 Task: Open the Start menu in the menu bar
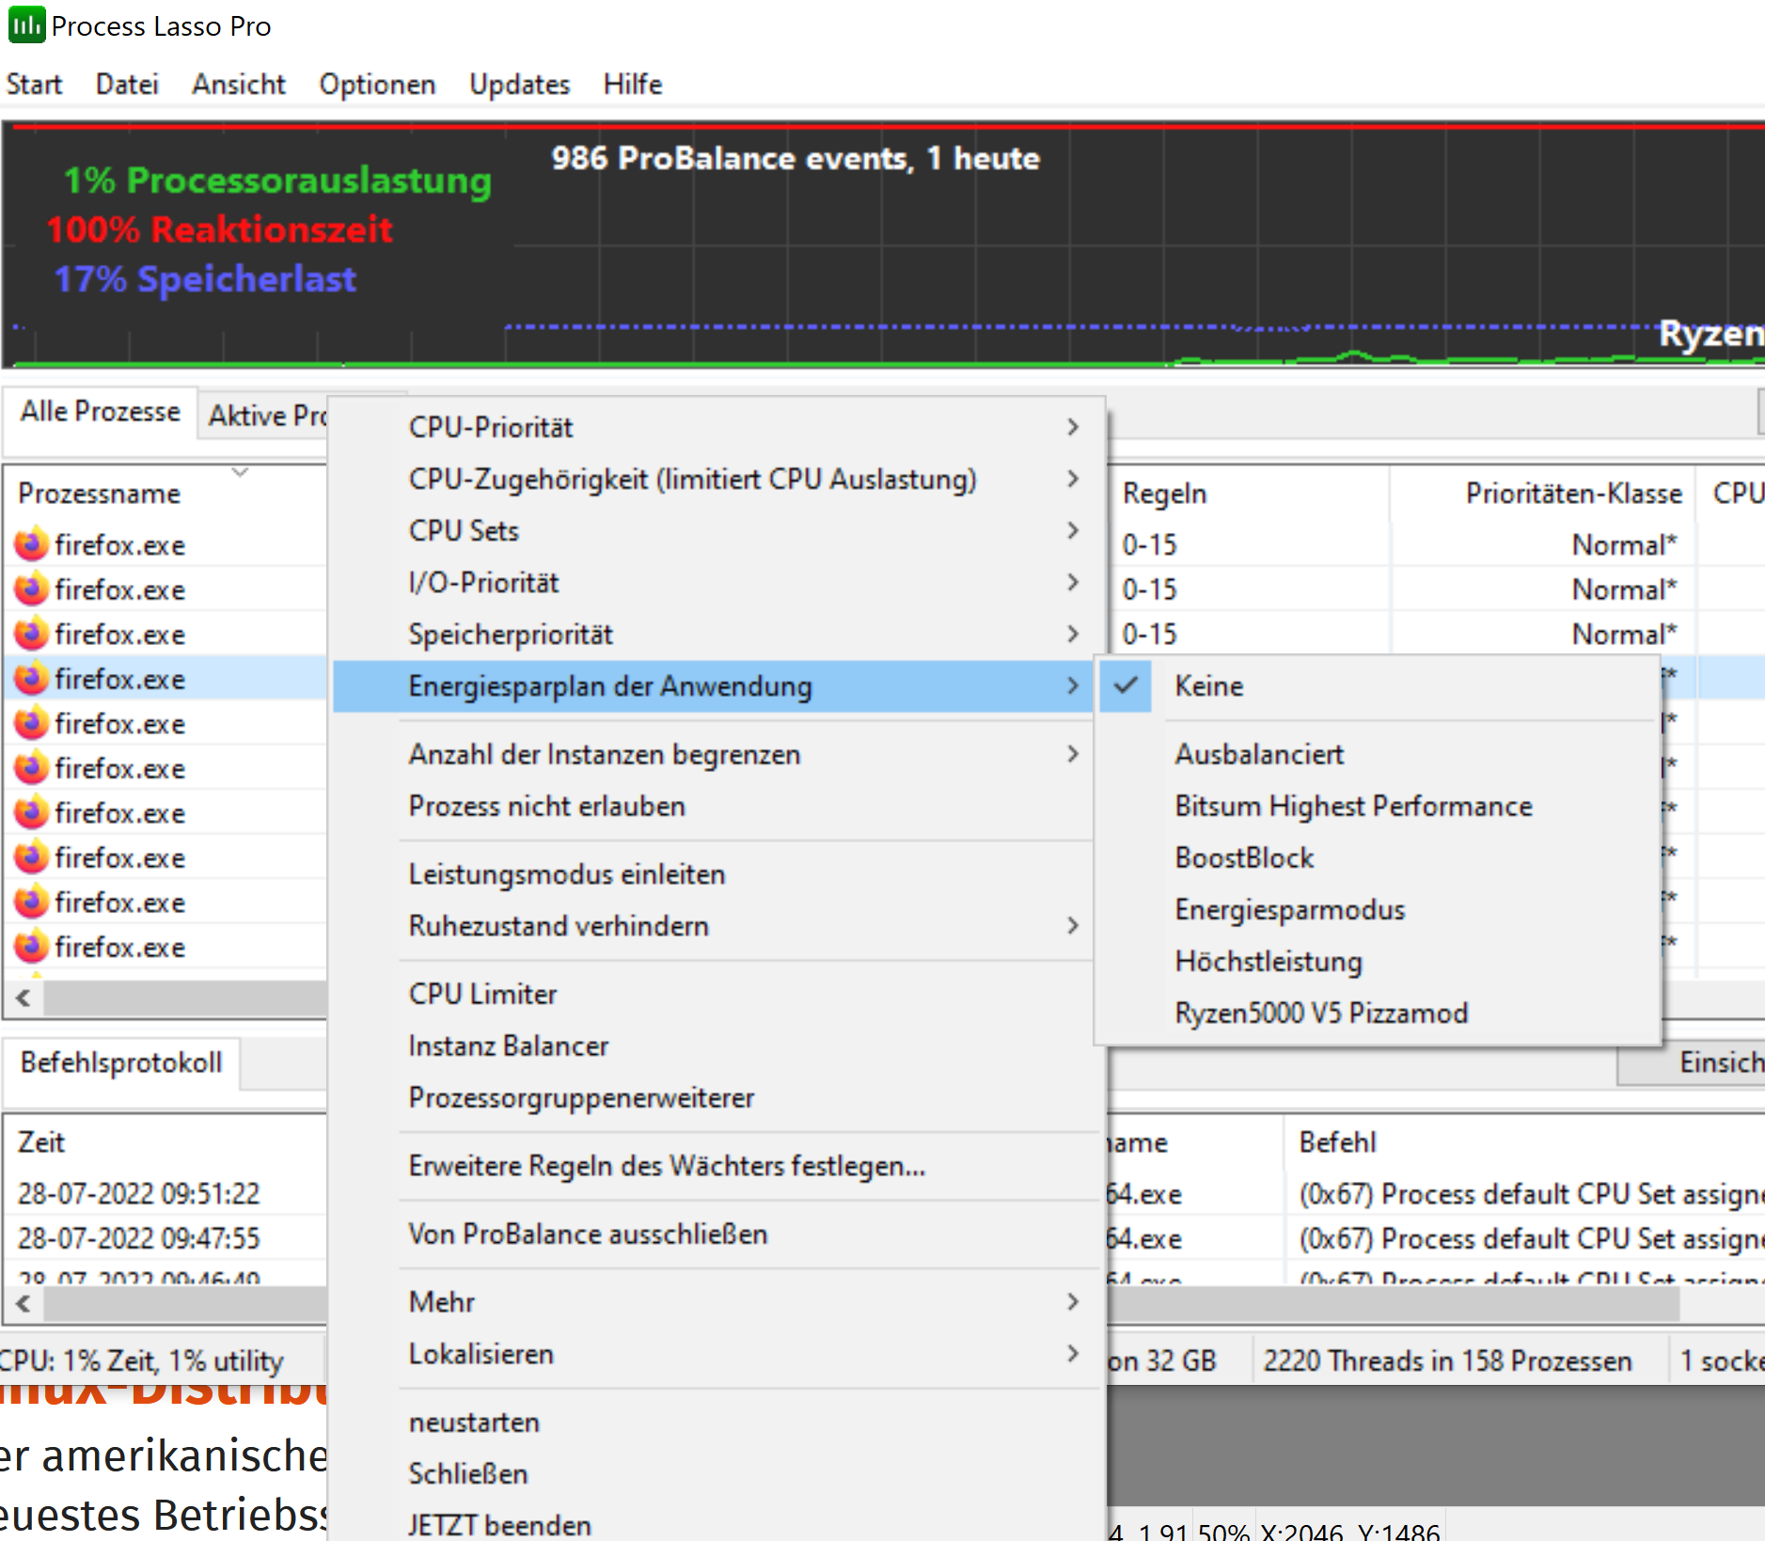(35, 84)
